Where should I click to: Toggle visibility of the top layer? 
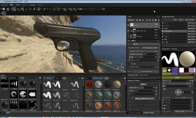click(x=128, y=25)
